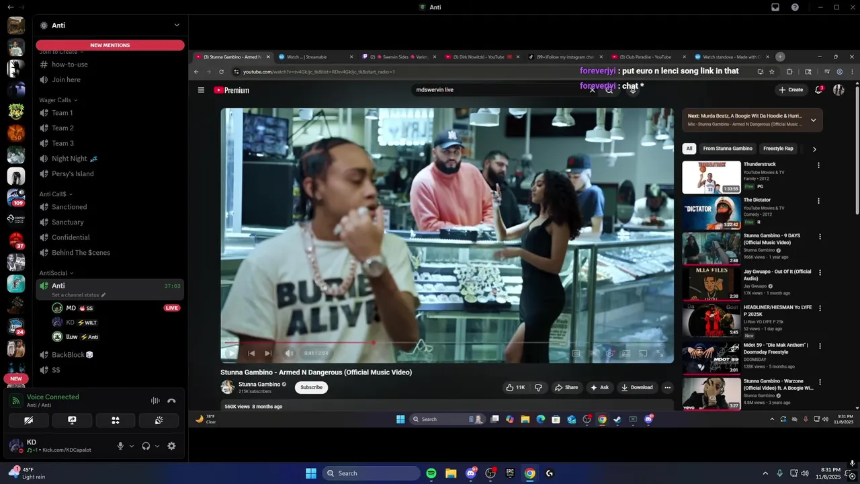The image size is (860, 484).
Task: Switch to the Club Paradise YouTube tab
Action: coord(646,57)
